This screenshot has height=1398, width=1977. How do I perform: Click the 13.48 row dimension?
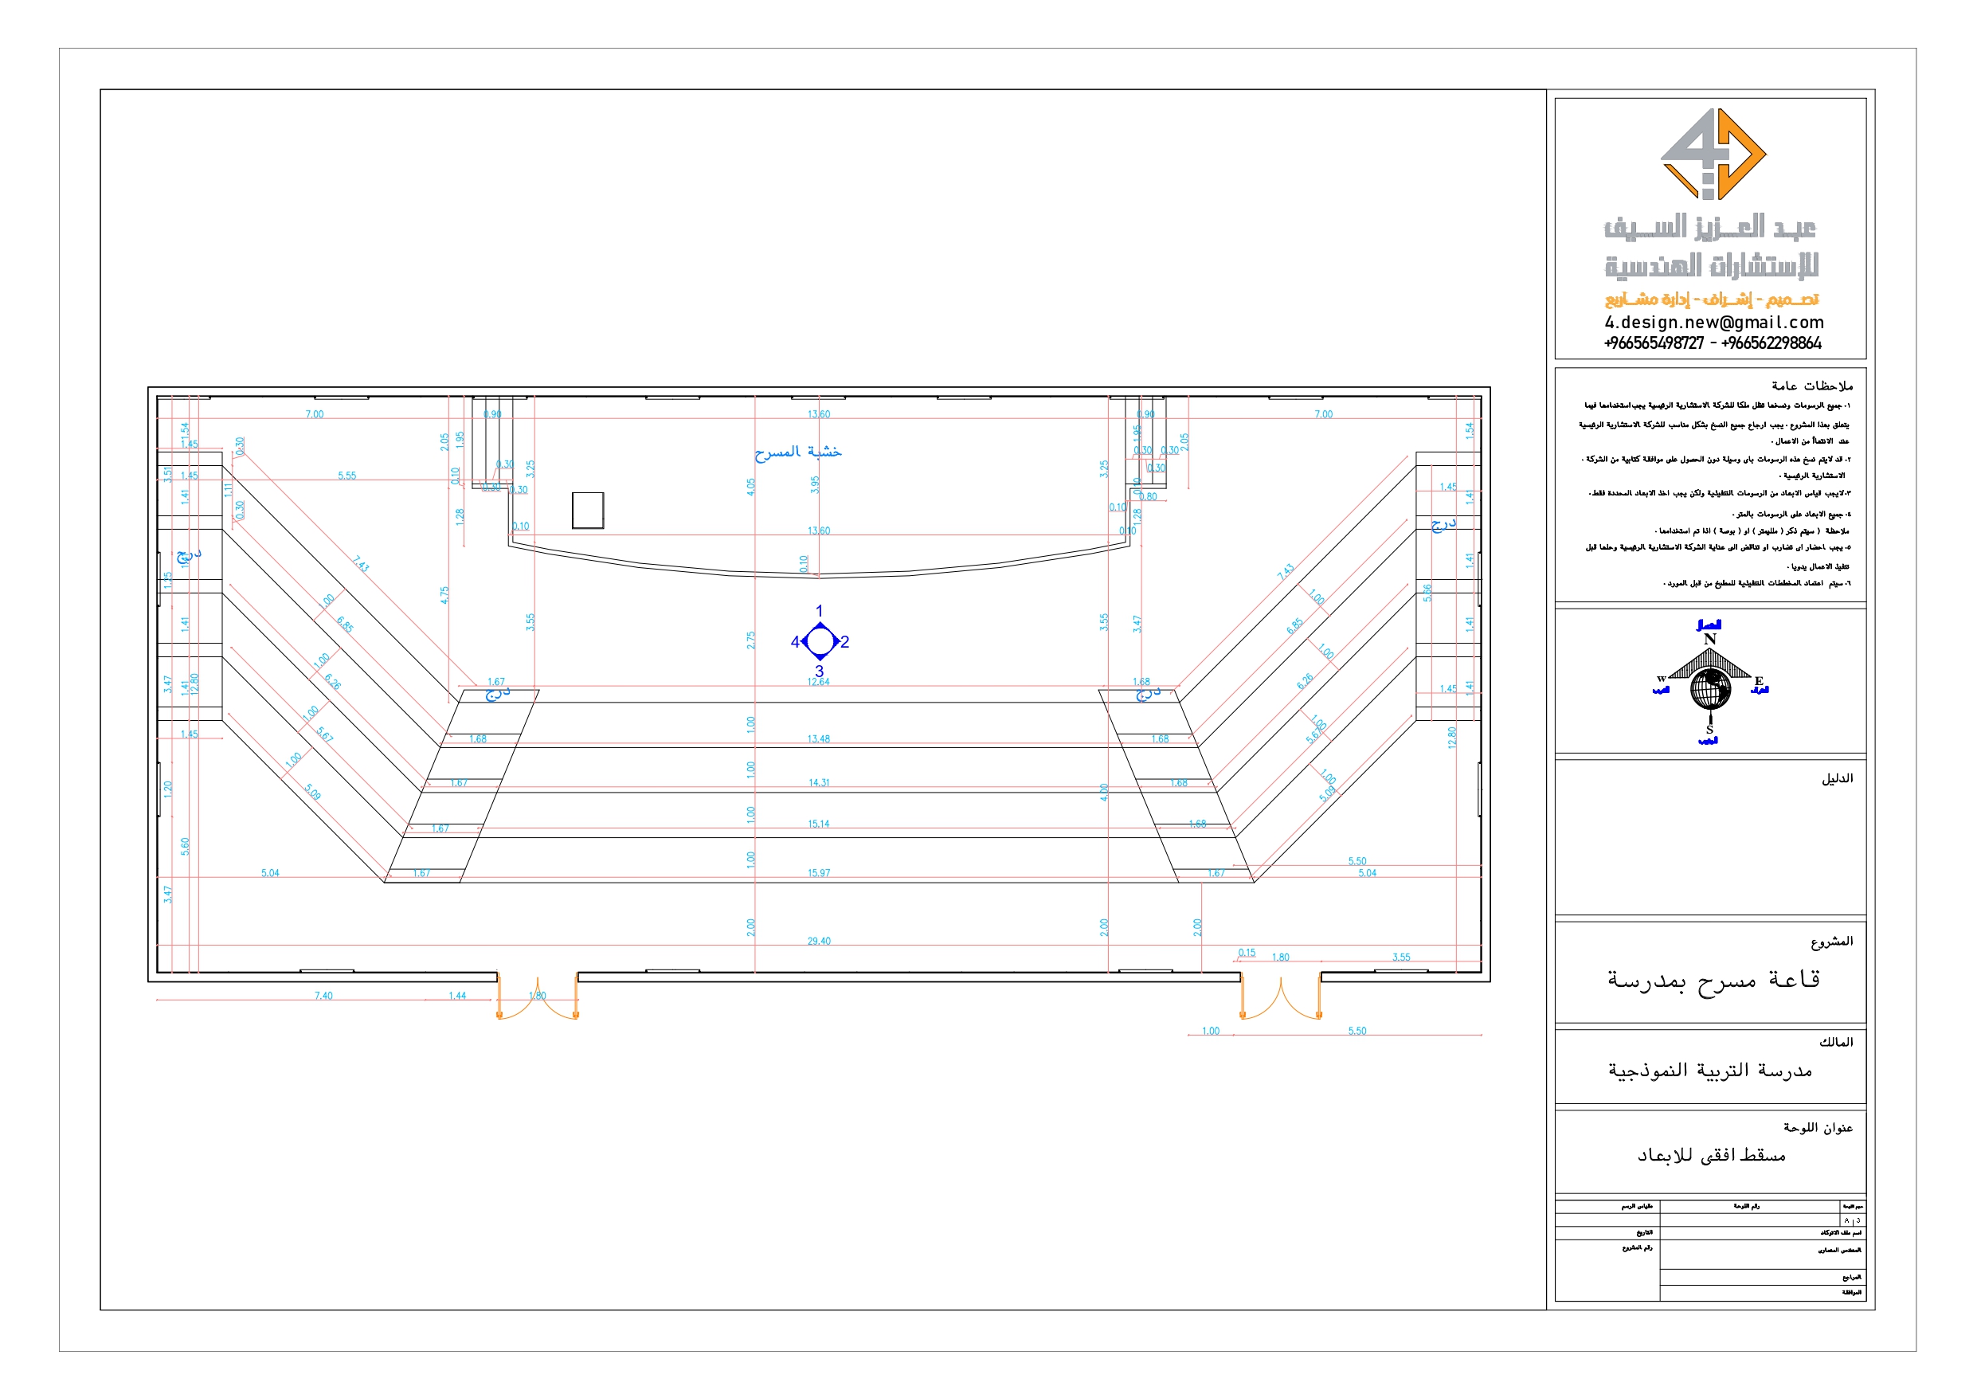819,739
